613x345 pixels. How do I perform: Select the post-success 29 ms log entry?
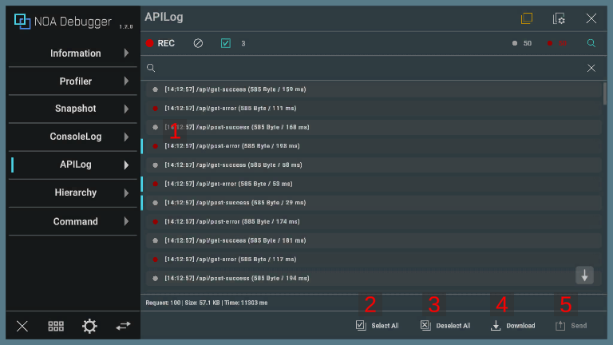pos(374,203)
